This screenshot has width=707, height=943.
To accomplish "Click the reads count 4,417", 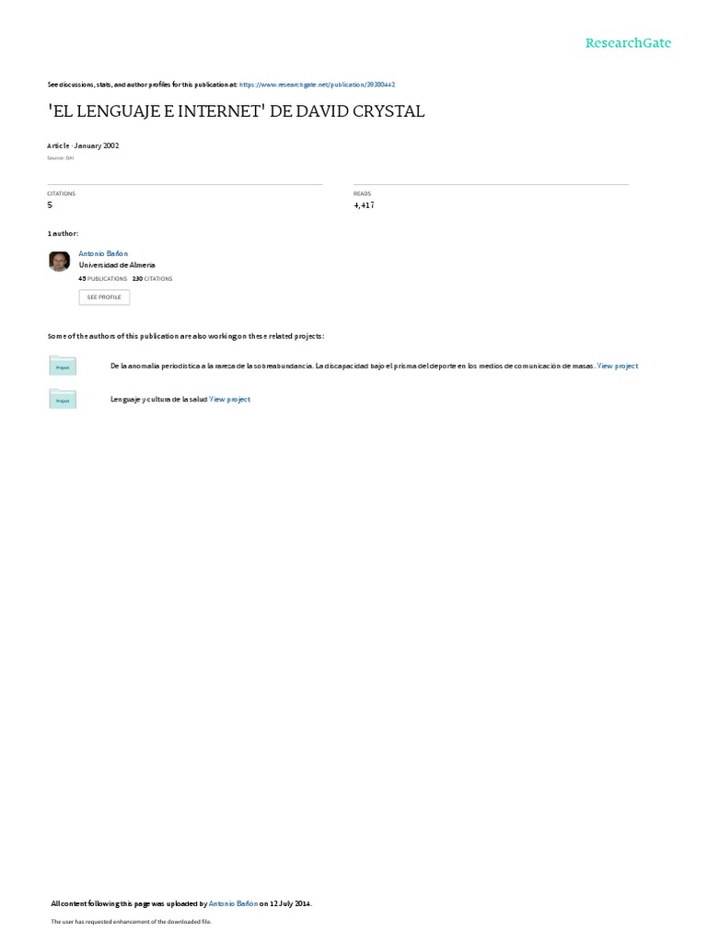I will click(364, 205).
